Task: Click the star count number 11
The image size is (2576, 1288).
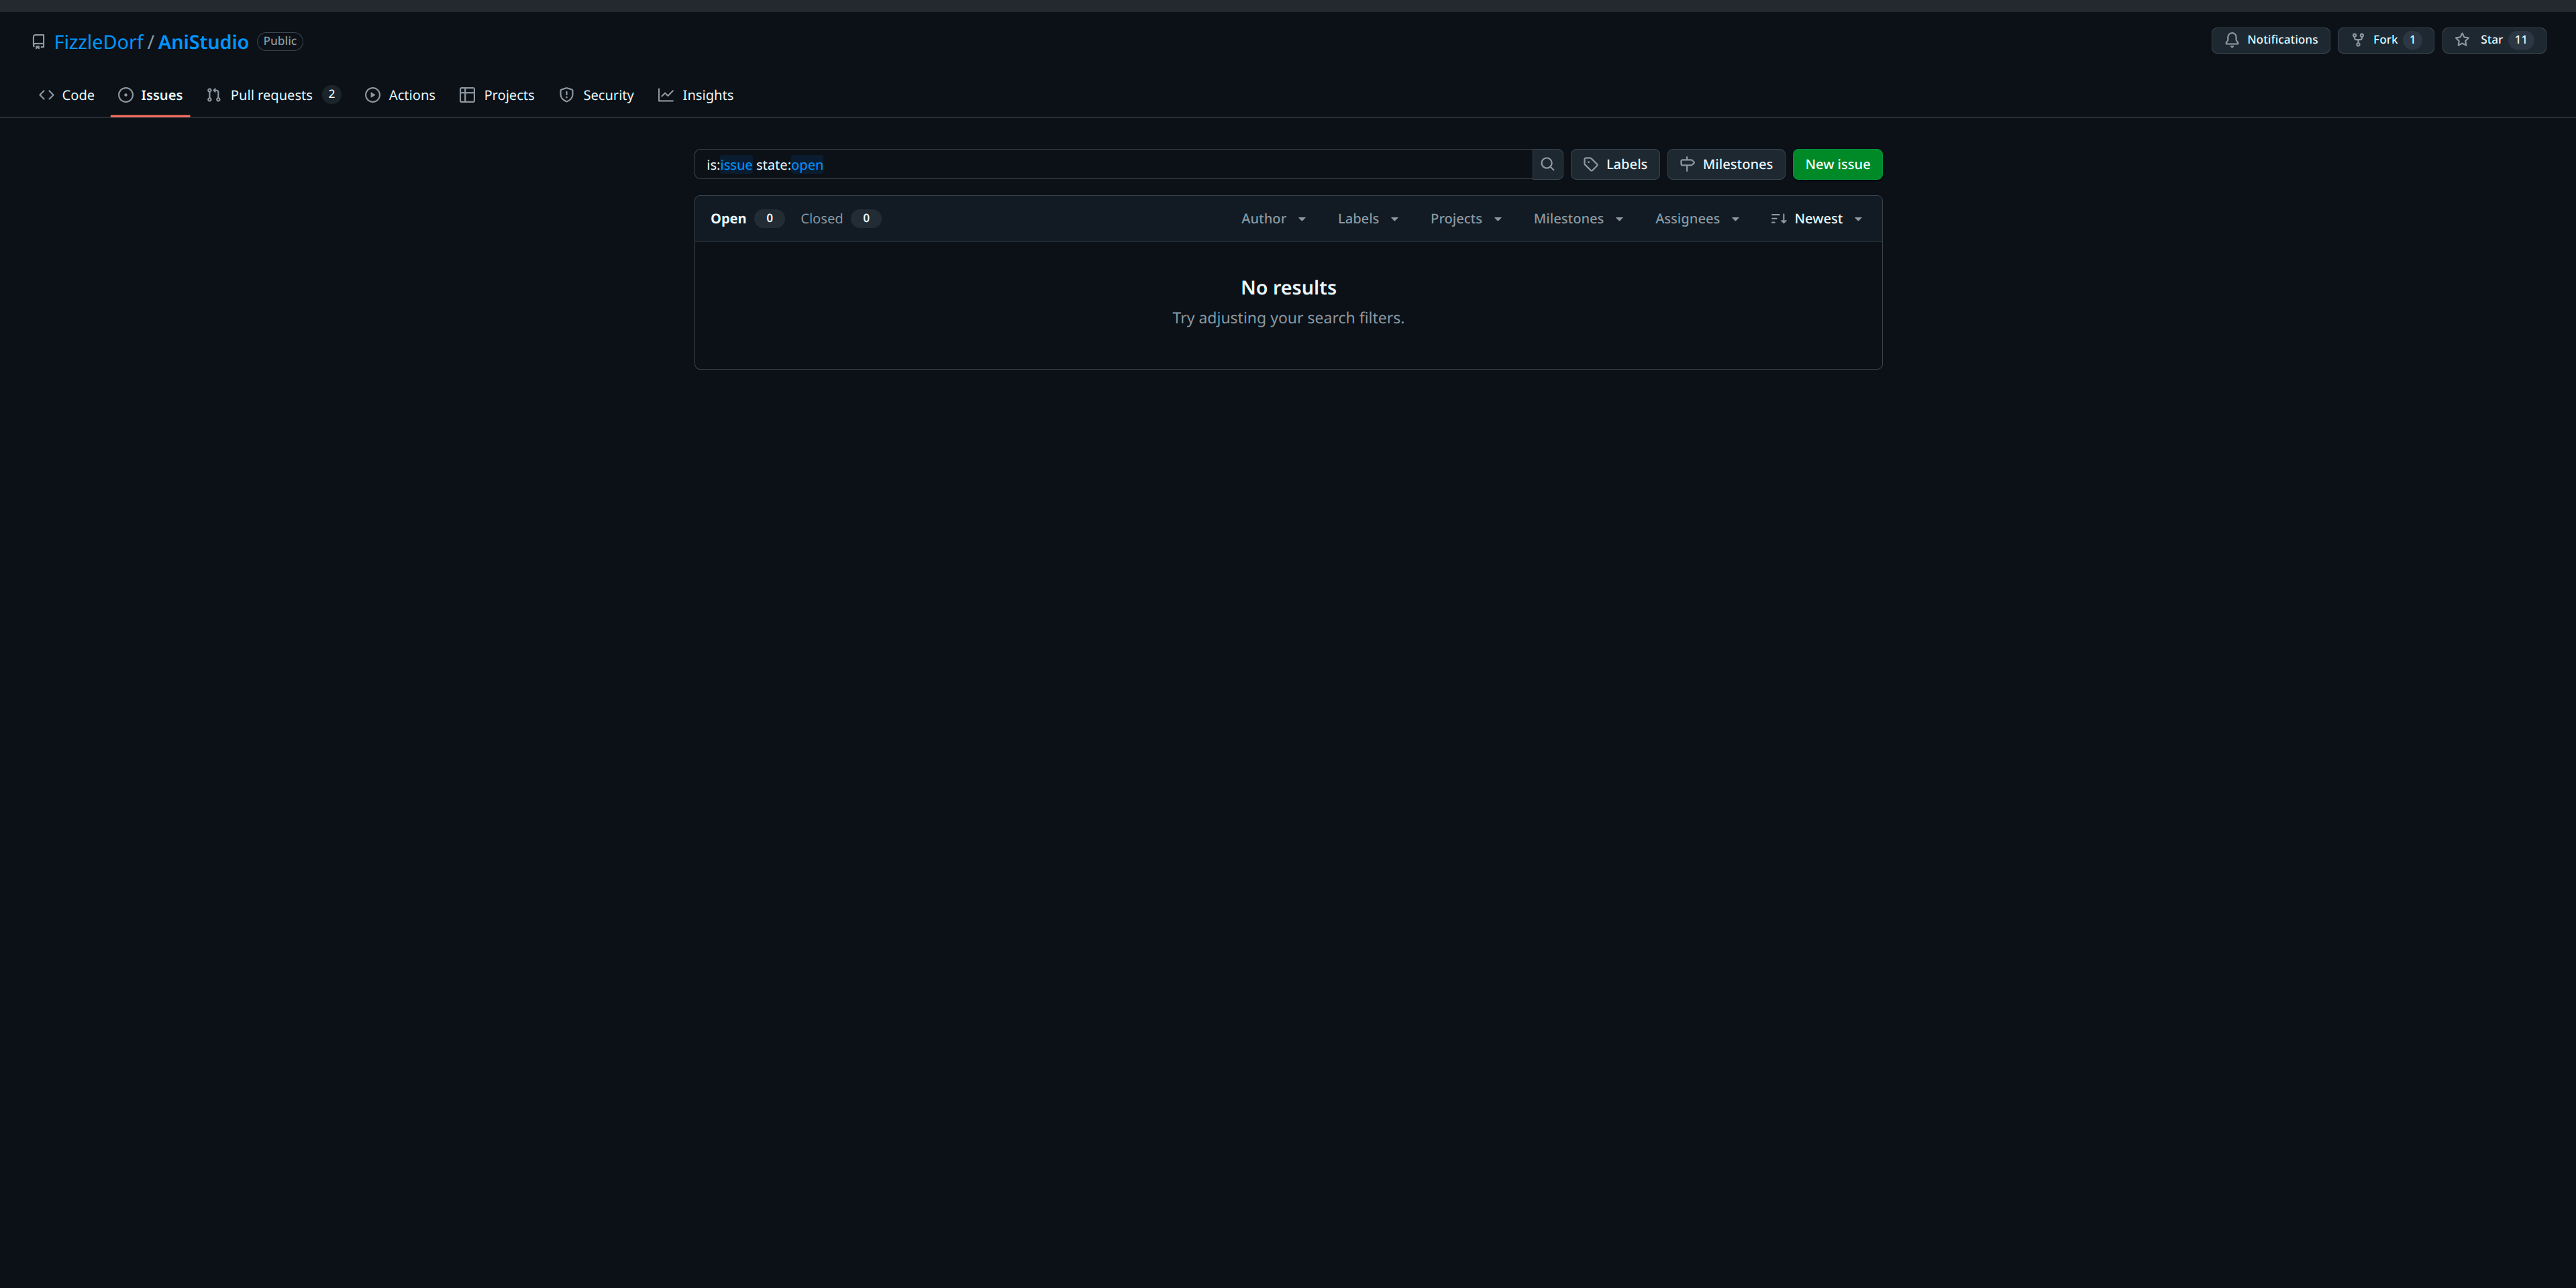Action: 2521,40
